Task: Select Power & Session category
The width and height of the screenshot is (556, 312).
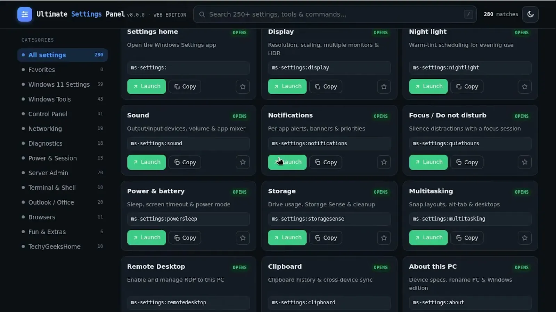Action: (63, 158)
